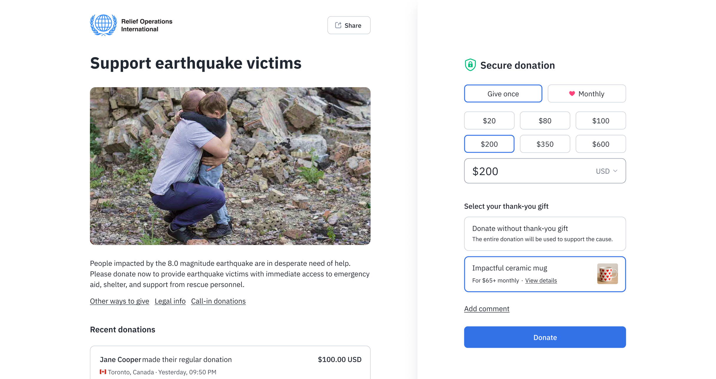Open the Other ways to give link
This screenshot has height=379, width=716.
tap(120, 301)
